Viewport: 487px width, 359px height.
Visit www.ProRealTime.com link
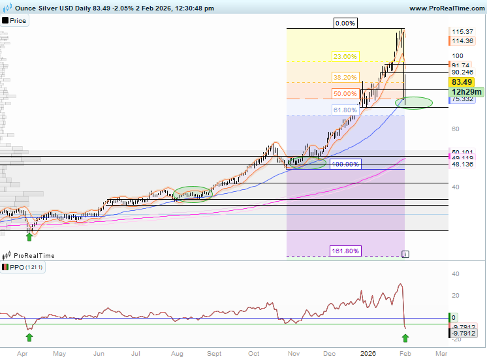coord(446,8)
